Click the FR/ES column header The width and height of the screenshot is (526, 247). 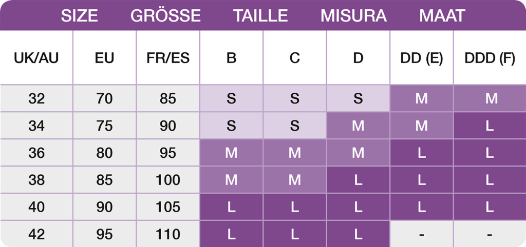tap(168, 58)
